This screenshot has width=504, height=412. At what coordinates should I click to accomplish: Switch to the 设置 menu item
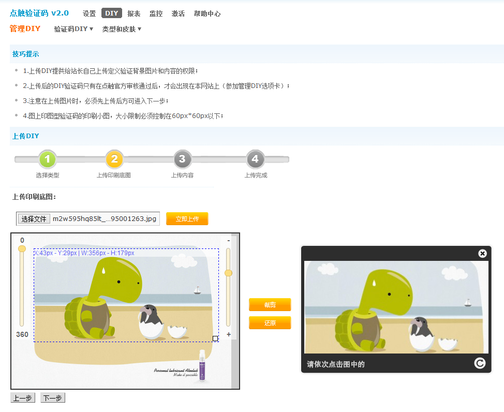coord(89,13)
